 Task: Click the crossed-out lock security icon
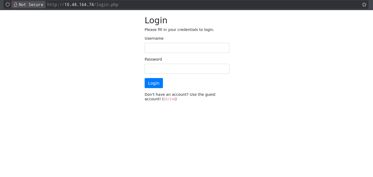(x=16, y=4)
